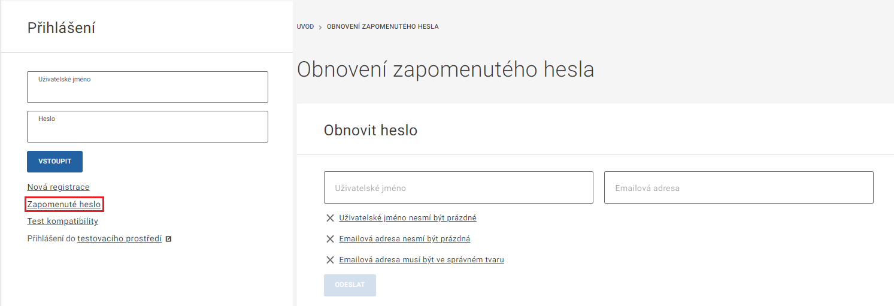
Task: Focus the Uživatelské jméno field in the login panel
Action: pyautogui.click(x=147, y=87)
